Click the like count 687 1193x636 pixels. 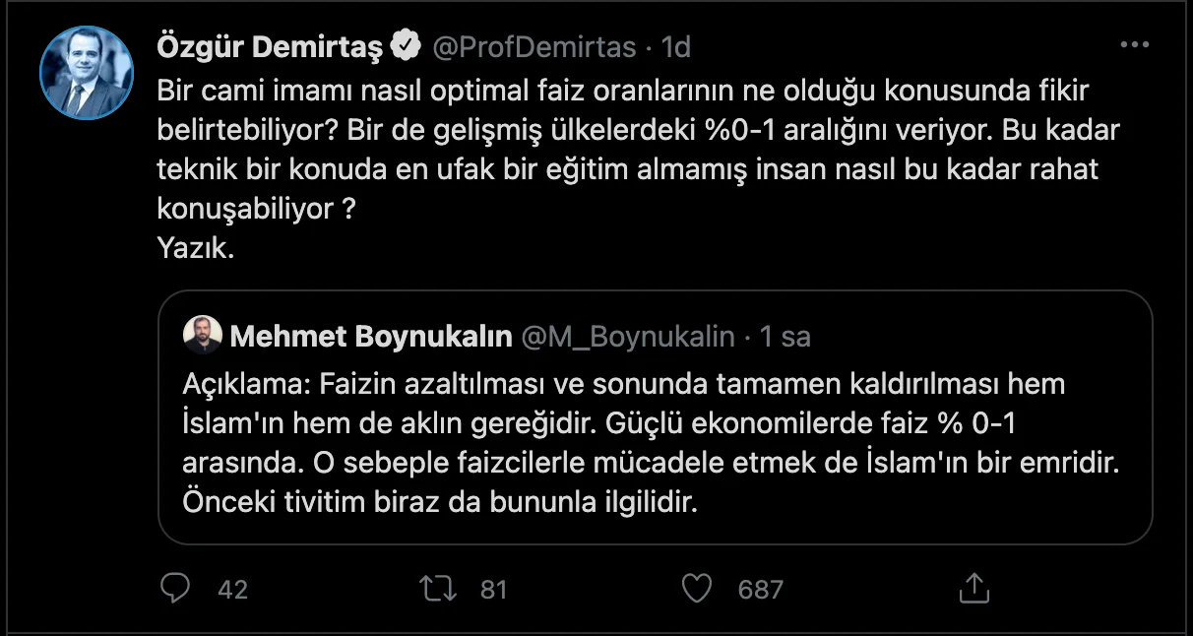760,590
